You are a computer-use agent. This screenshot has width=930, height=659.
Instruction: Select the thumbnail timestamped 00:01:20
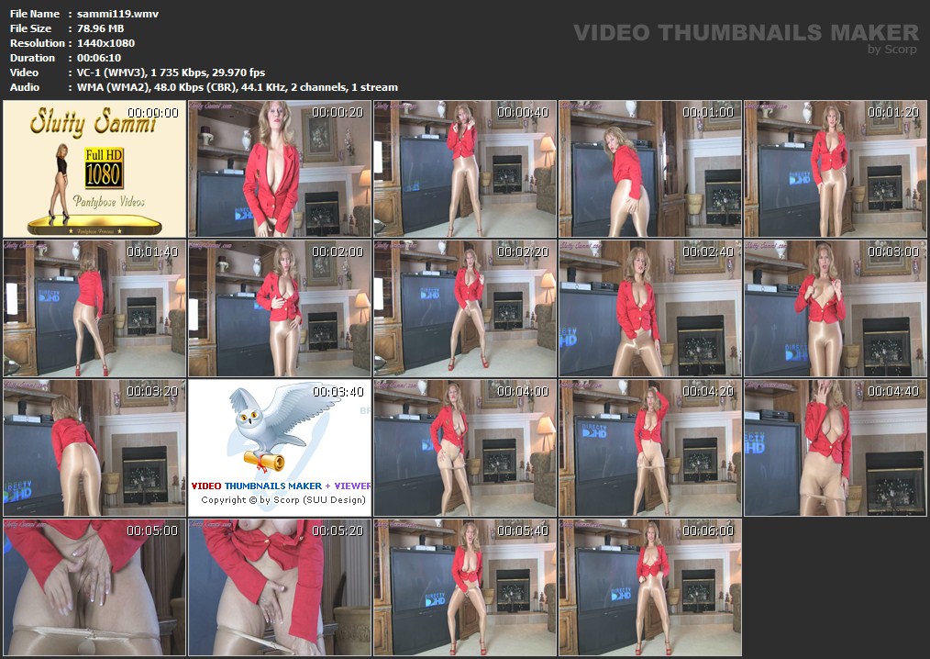point(836,169)
